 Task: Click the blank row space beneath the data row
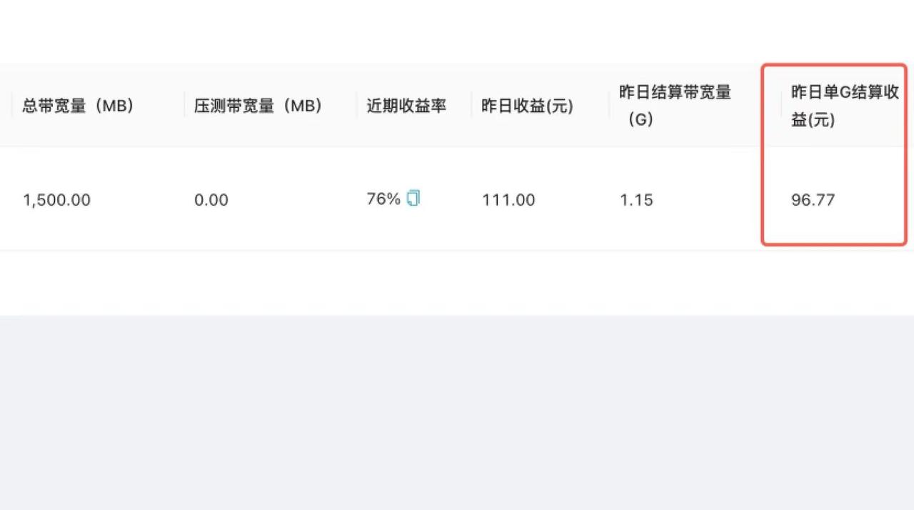click(x=457, y=283)
